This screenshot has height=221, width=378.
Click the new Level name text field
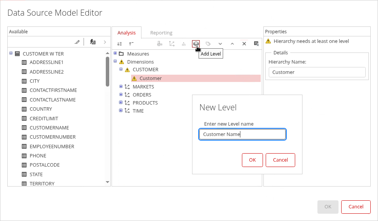point(242,134)
